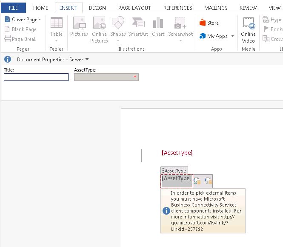The width and height of the screenshot is (283, 247).
Task: Expand the Shapes dropdown arrow
Action: point(118,40)
